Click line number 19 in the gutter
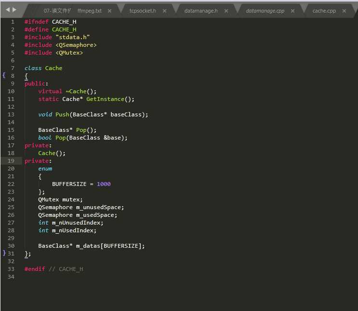 coord(11,161)
